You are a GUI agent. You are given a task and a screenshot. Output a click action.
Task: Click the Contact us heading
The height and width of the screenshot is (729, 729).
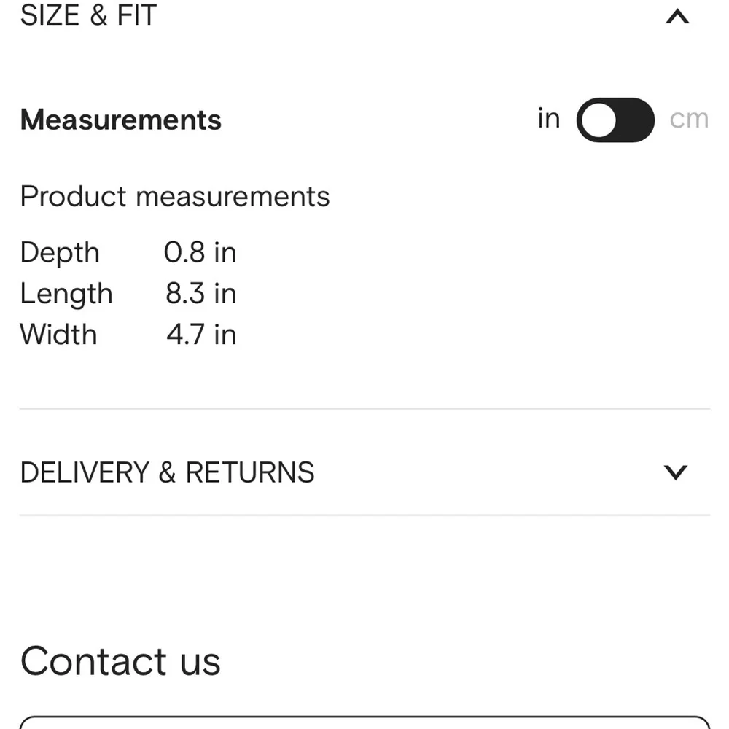tap(120, 661)
